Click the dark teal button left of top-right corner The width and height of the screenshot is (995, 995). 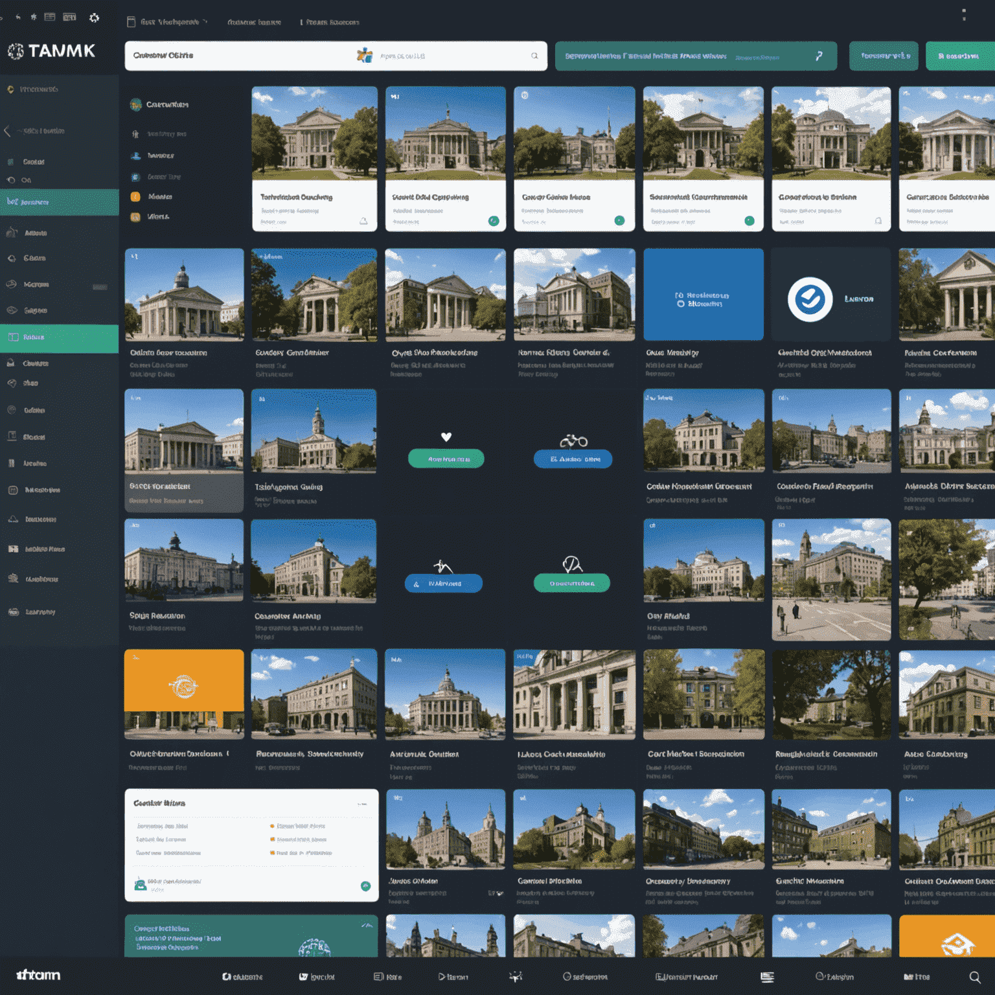(884, 56)
